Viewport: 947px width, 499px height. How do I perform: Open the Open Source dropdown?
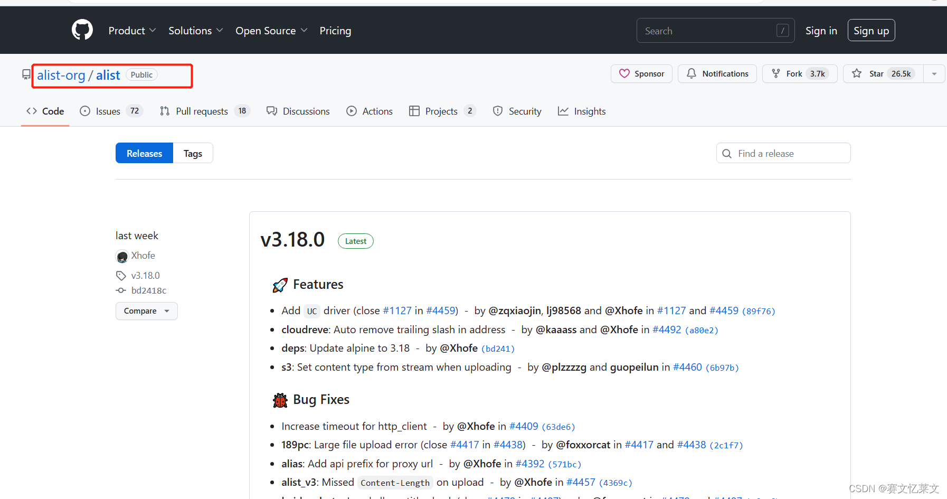click(271, 31)
